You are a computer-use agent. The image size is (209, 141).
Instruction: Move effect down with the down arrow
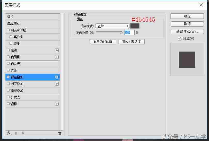[x=23, y=133]
